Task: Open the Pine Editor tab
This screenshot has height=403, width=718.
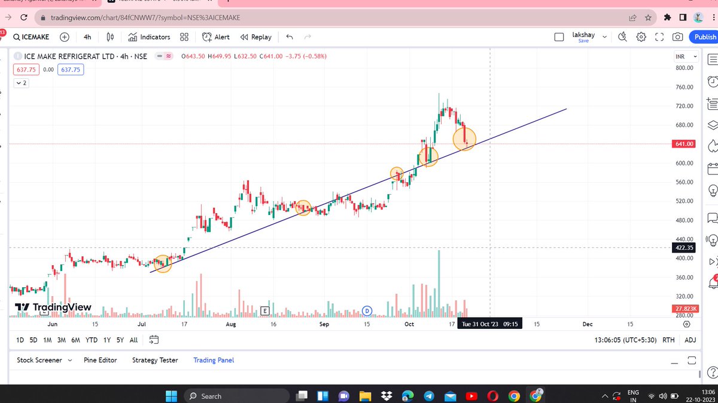Action: (100, 360)
